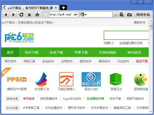The width and height of the screenshot is (154, 115).
Task: Open the 媒体软件 category
Action: coord(104,61)
